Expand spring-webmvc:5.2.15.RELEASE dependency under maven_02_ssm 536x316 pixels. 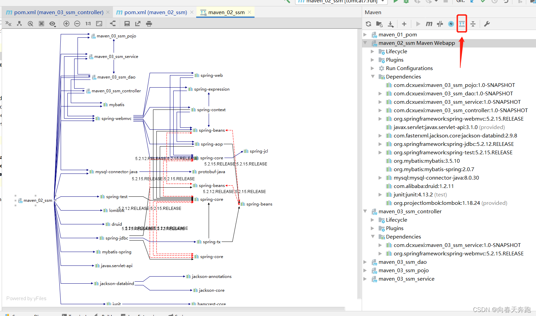point(380,119)
